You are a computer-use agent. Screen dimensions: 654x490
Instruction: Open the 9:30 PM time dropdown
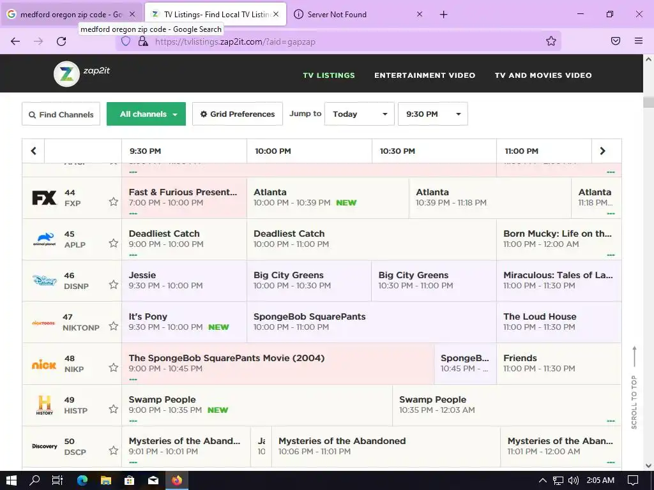[432, 114]
